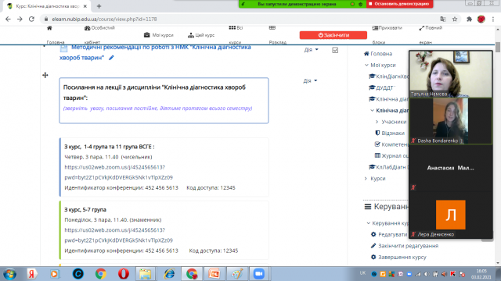Open a new browser tab
The image size is (501, 281).
coord(99,6)
